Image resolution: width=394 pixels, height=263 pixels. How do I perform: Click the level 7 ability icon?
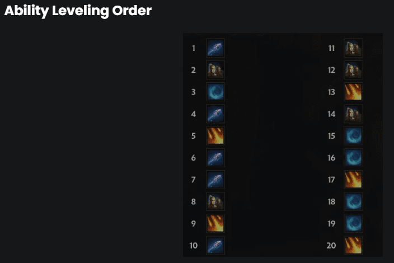(215, 180)
